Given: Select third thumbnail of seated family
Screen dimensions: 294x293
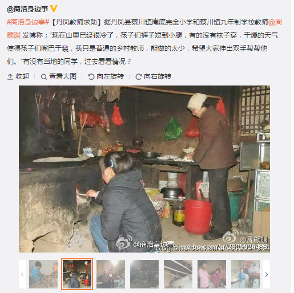Looking at the screenshot, I should [111, 274].
